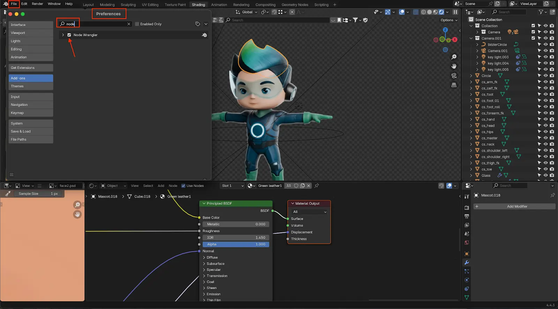The image size is (558, 309).
Task: Adjust the Alpha slider in Principled BSDF
Action: pos(236,244)
